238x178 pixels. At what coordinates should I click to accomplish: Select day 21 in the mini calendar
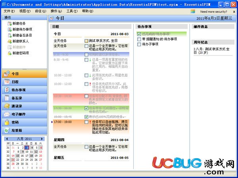13,160
